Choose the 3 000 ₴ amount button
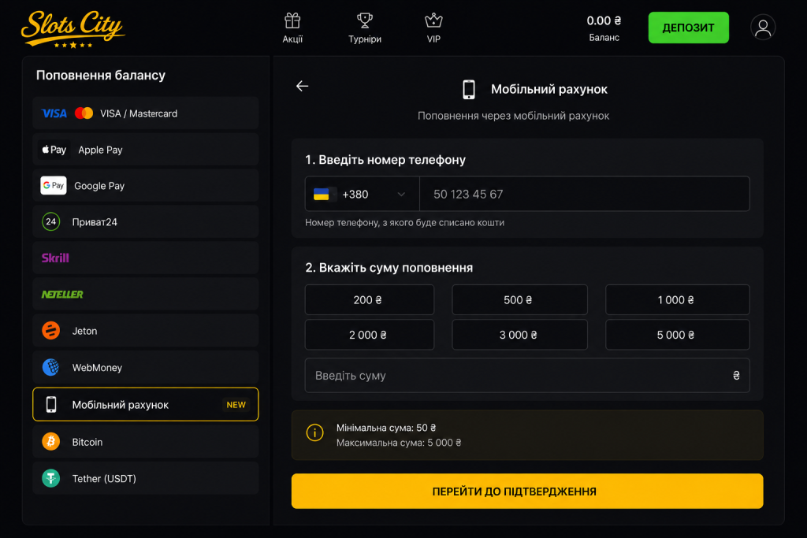The image size is (807, 538). (520, 335)
